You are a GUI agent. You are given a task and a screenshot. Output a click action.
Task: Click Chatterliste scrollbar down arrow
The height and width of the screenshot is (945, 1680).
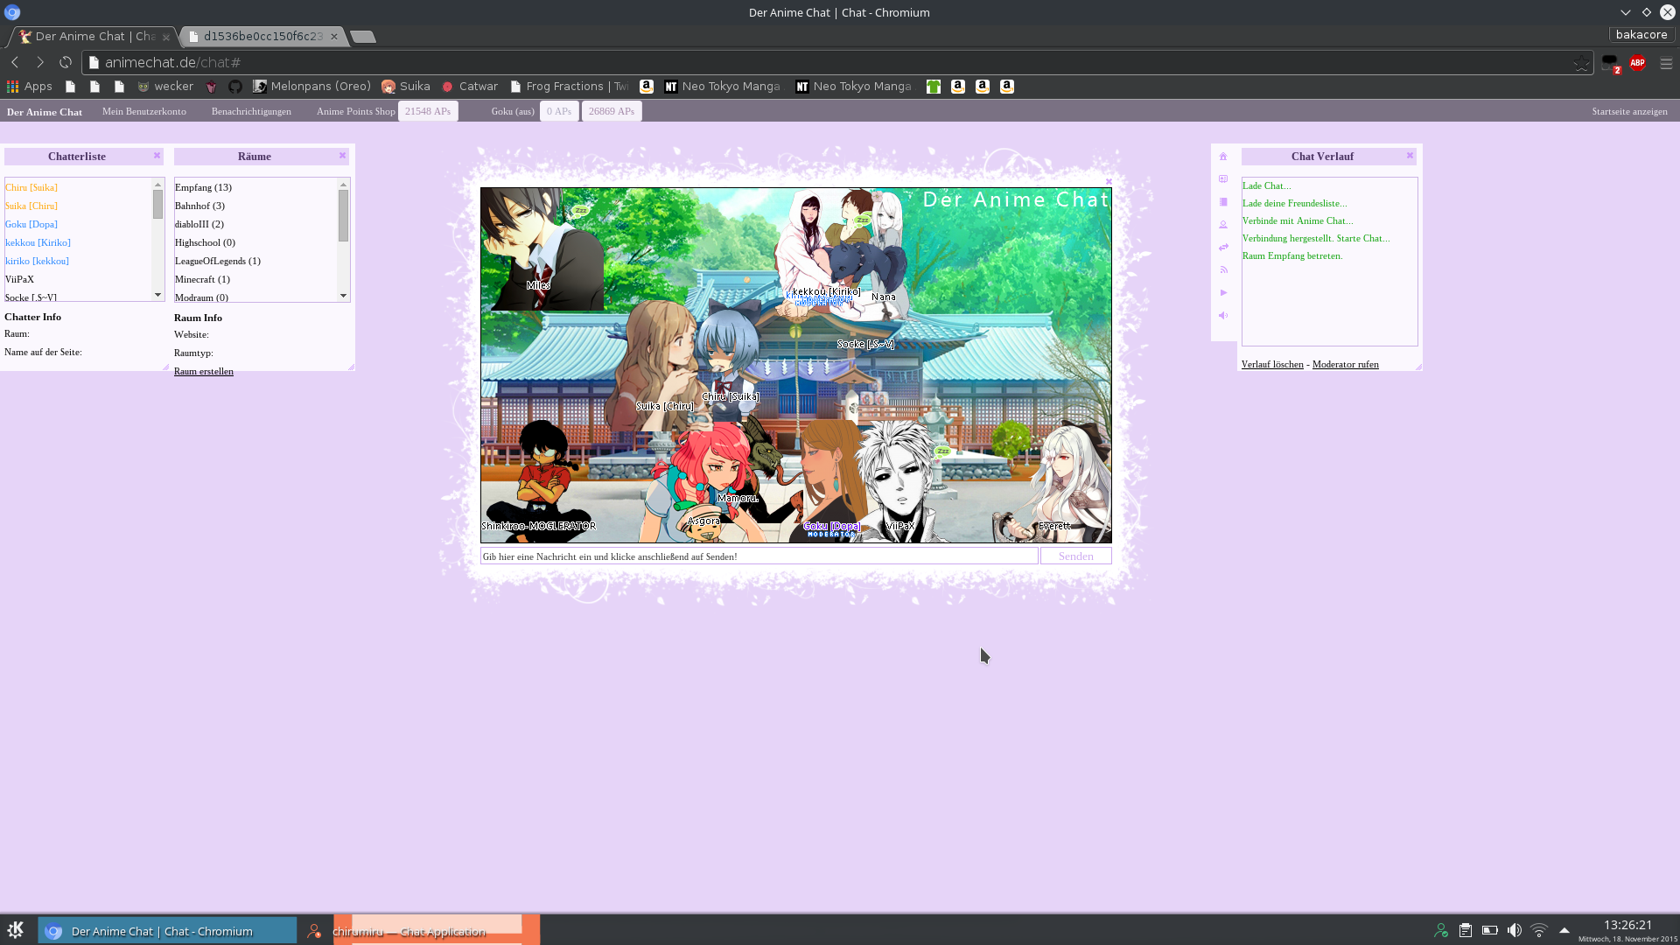158,295
